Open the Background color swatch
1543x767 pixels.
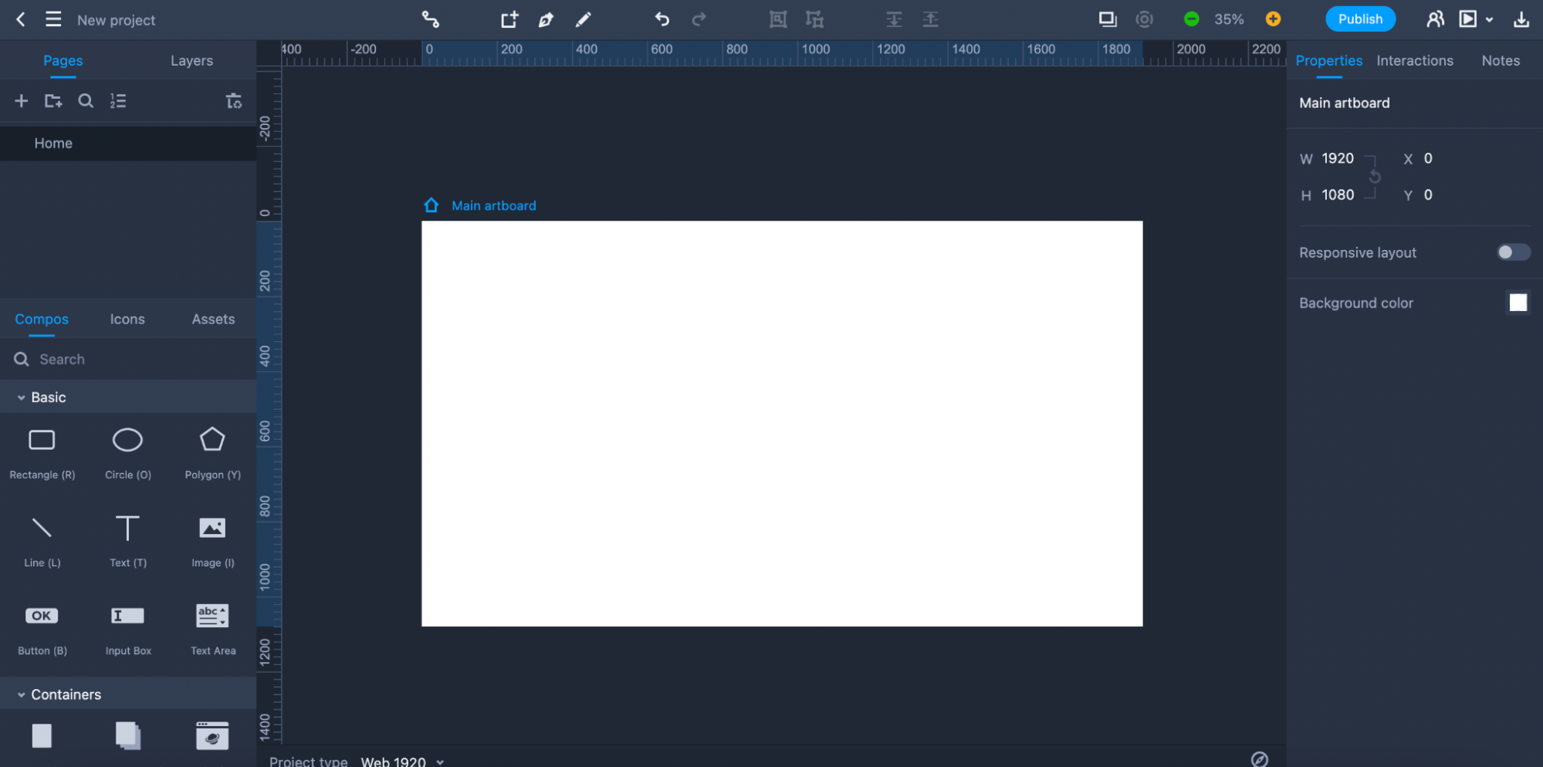tap(1518, 302)
